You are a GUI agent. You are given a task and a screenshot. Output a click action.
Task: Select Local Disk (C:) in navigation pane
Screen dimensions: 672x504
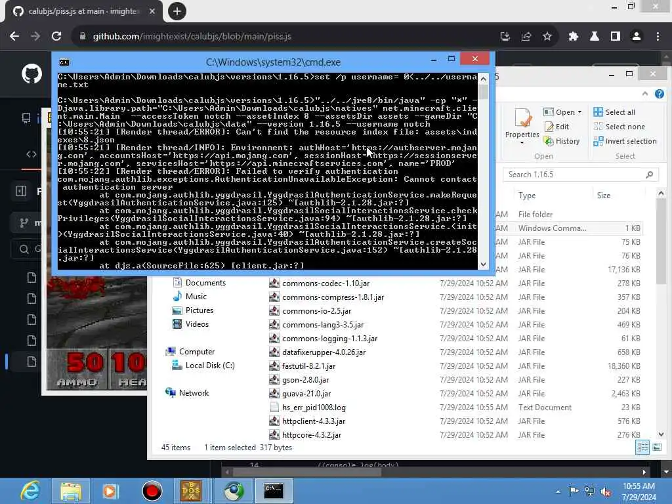(203, 366)
